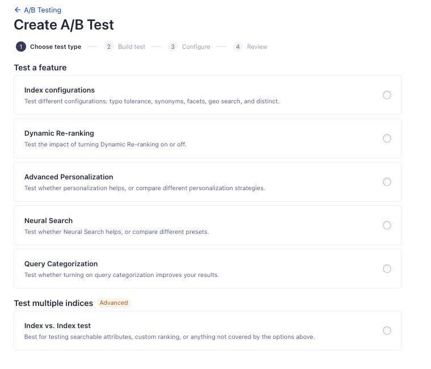The image size is (431, 369).
Task: Click the typo tolerance, synonyms description text
Action: click(x=152, y=101)
